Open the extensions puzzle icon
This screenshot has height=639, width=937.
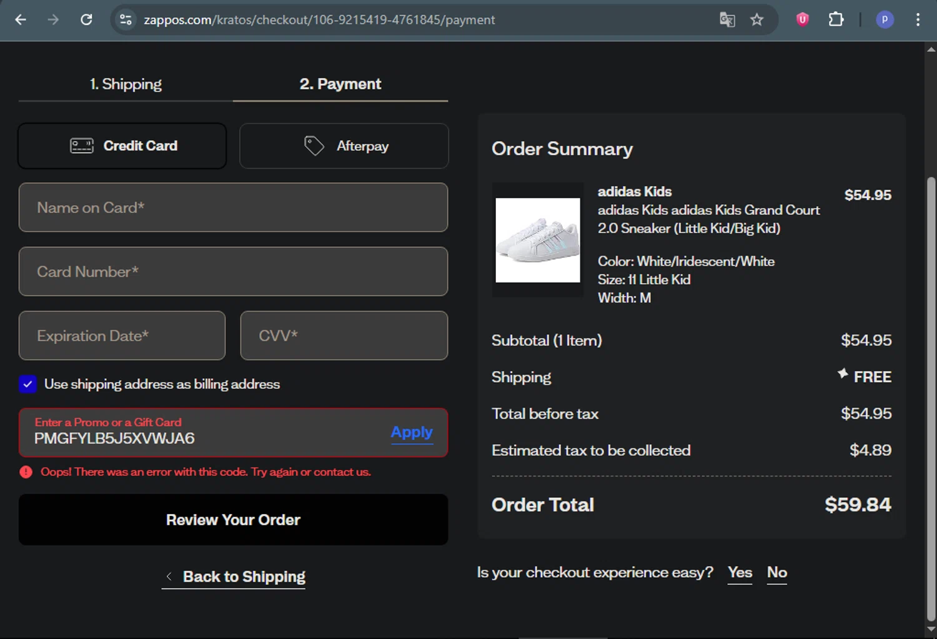click(x=836, y=19)
